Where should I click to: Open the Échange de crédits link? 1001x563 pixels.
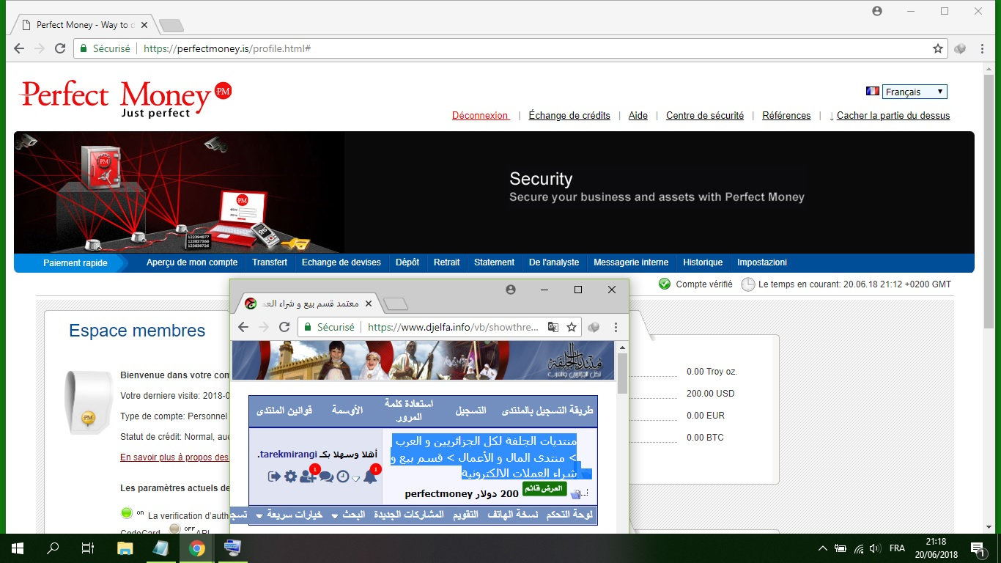(x=569, y=116)
